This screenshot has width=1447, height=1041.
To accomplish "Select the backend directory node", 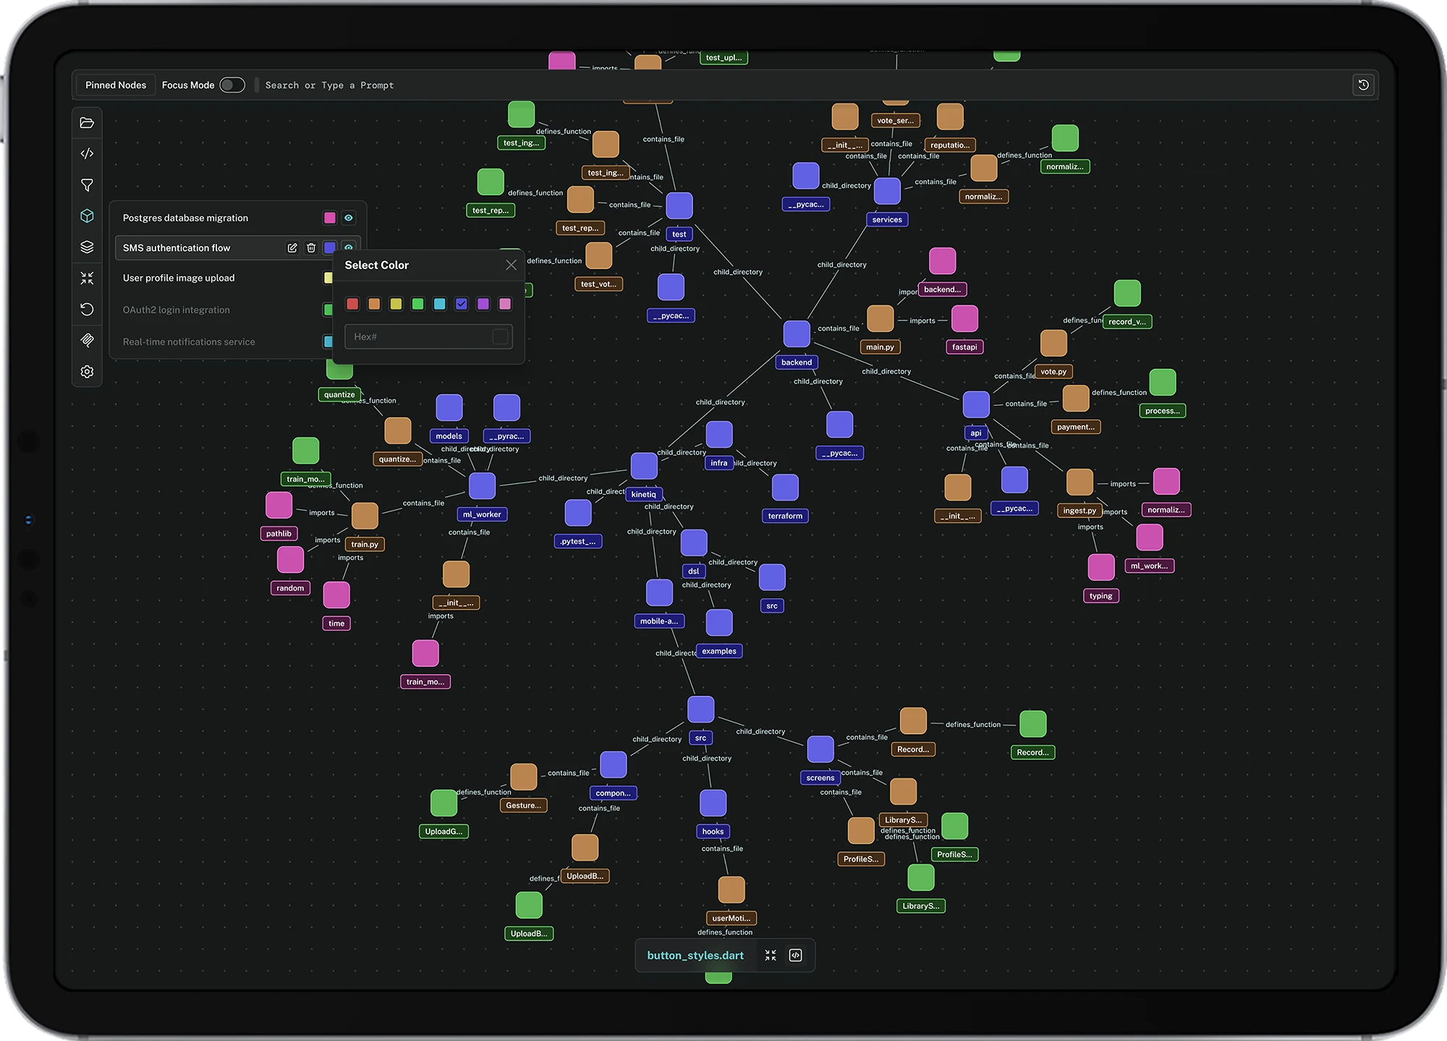I will click(797, 334).
